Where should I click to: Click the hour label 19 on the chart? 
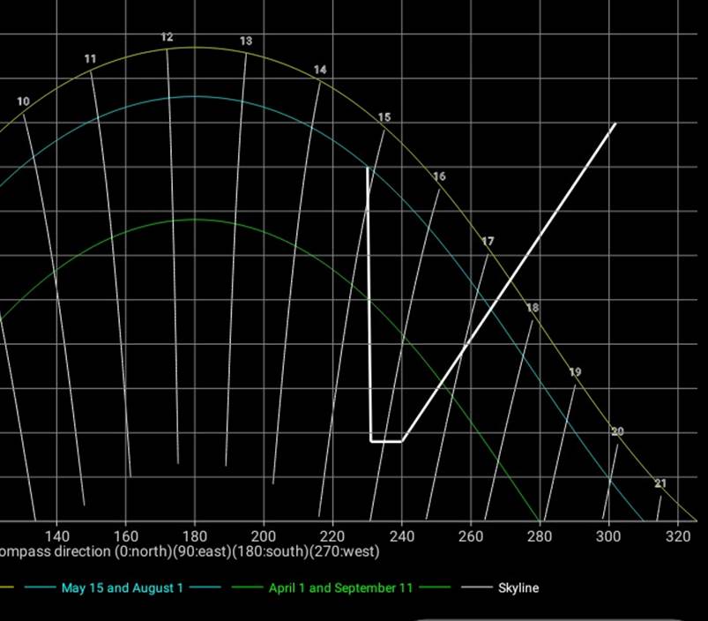(x=575, y=371)
